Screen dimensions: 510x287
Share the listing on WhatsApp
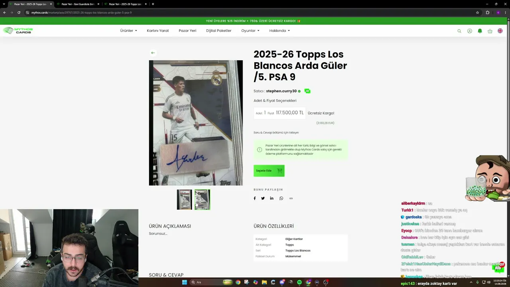[281, 199]
